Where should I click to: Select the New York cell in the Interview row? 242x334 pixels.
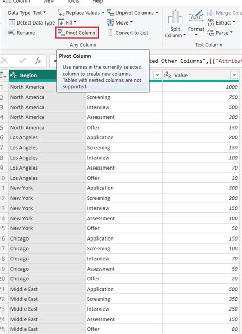(47, 208)
